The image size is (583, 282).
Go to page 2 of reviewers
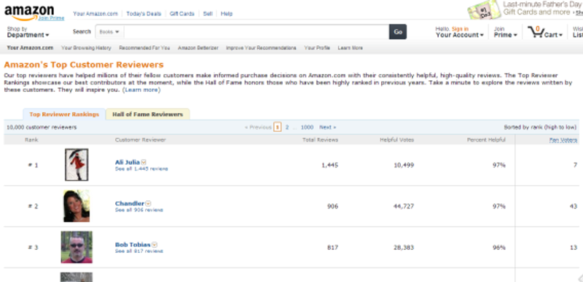(x=286, y=127)
